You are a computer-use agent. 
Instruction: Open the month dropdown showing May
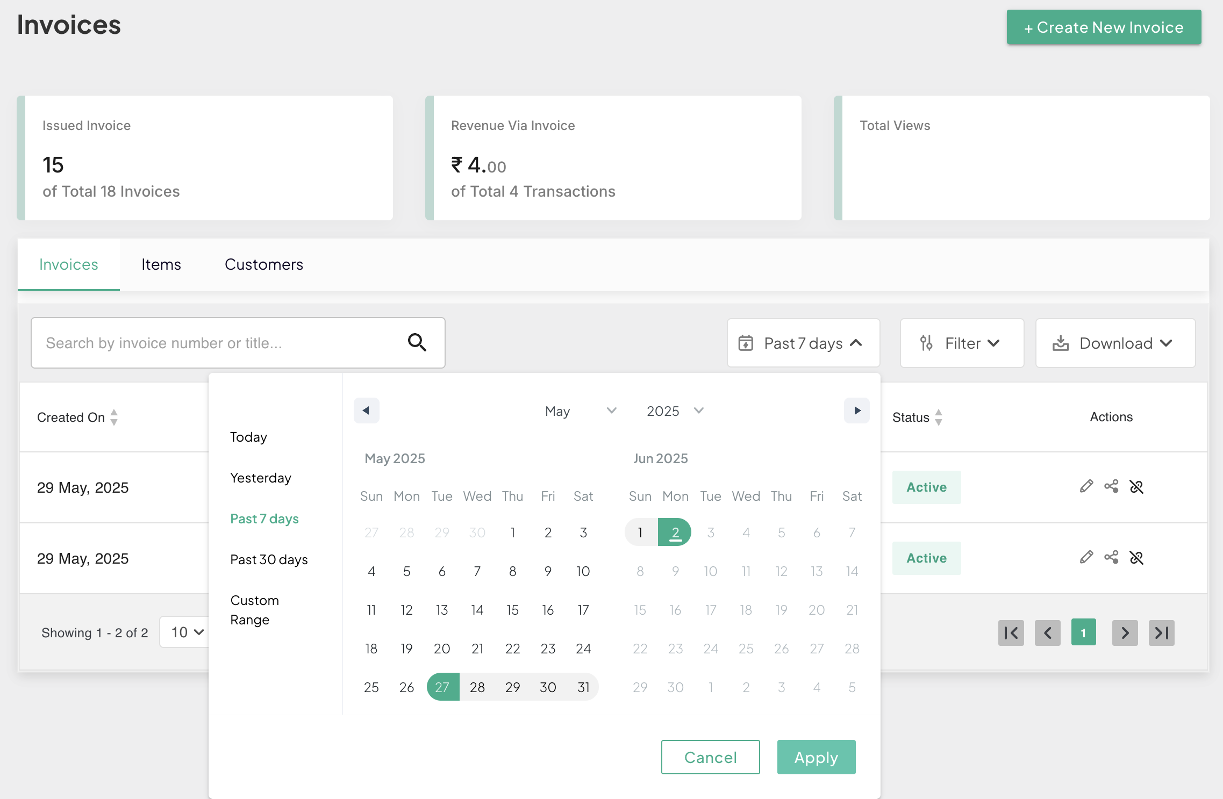point(580,411)
